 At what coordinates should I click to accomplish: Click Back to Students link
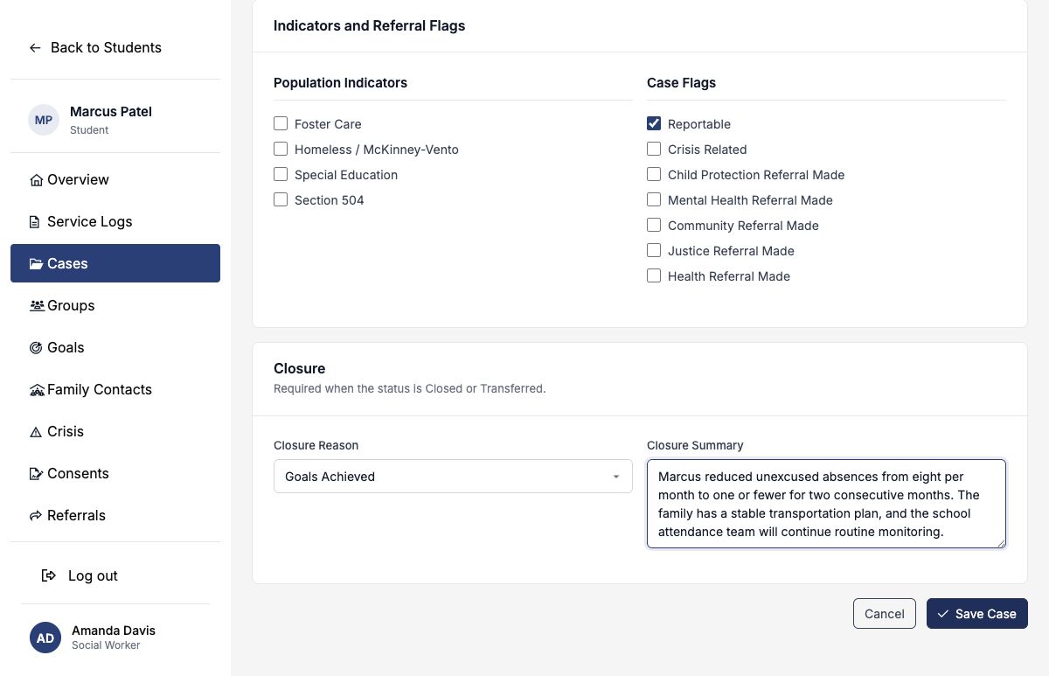click(95, 48)
